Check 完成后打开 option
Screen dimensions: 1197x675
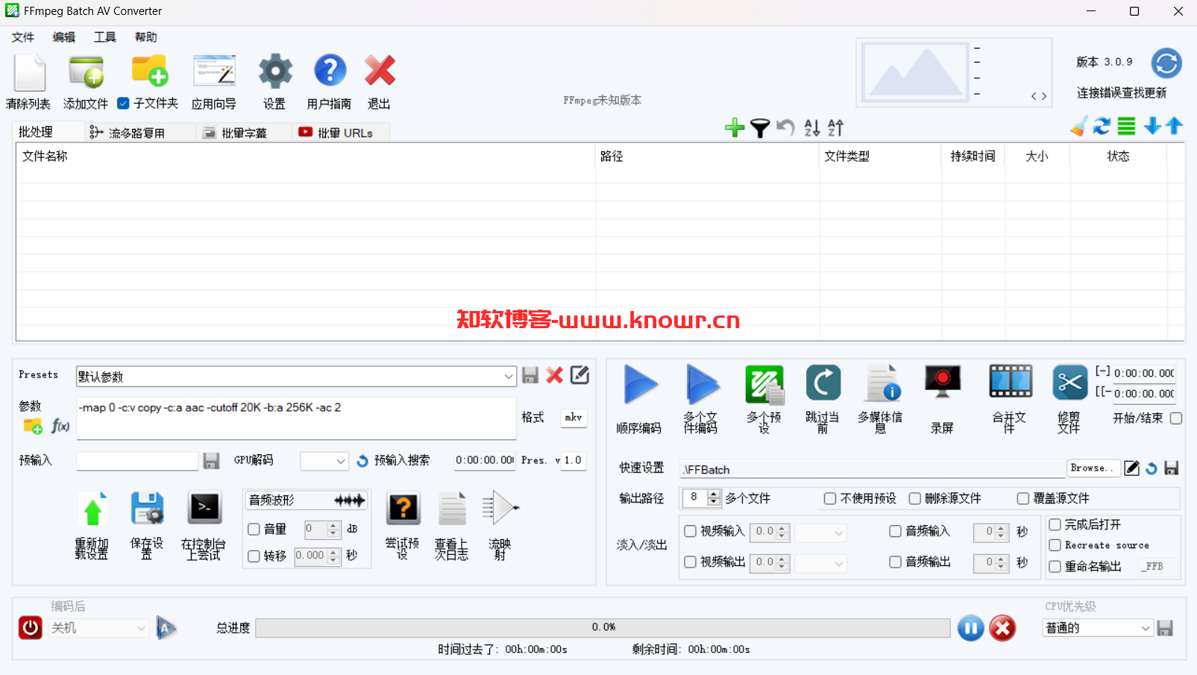point(1055,524)
